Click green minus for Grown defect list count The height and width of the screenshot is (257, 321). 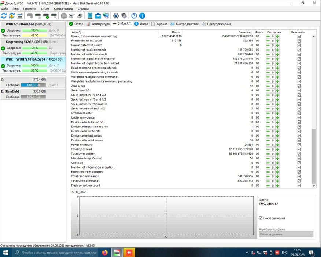pos(268,45)
